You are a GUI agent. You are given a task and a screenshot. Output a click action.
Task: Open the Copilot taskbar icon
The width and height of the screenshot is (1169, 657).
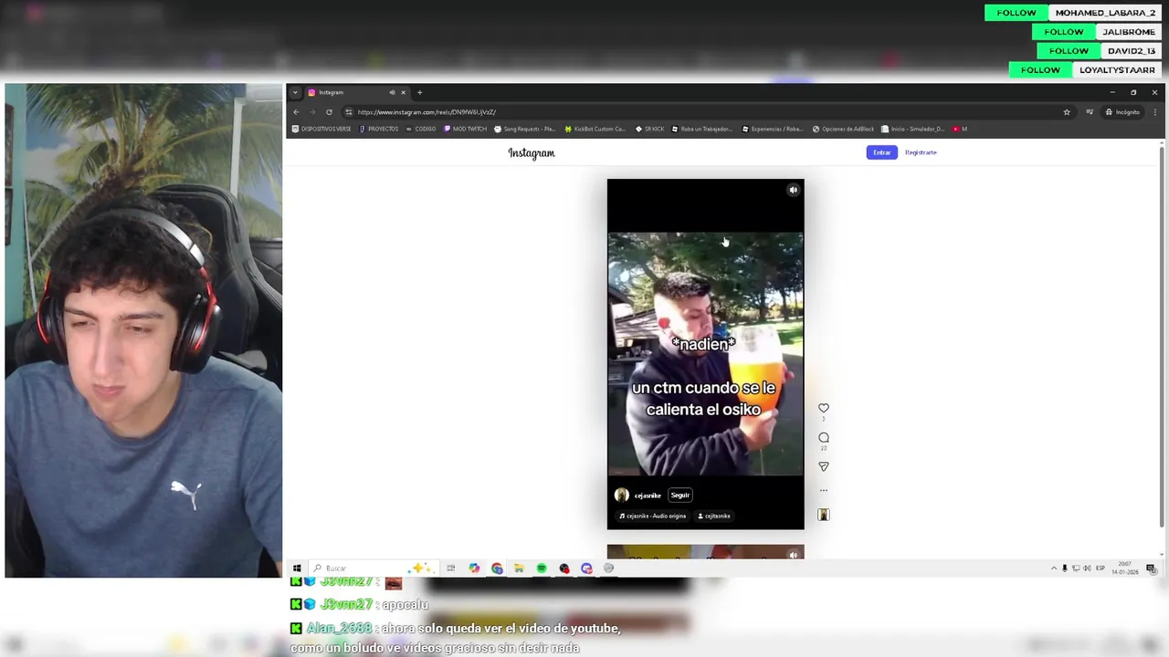(474, 568)
